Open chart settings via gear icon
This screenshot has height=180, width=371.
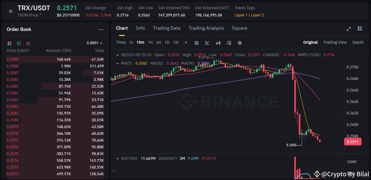click(240, 43)
